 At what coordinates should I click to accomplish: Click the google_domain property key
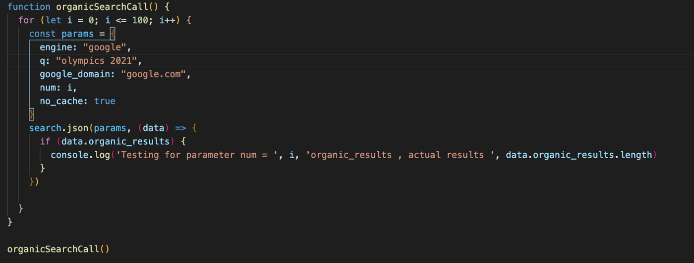[x=77, y=74]
